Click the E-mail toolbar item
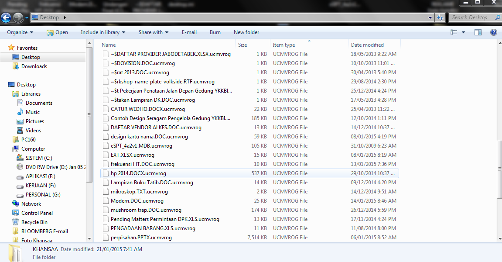This screenshot has height=262, width=502. pyautogui.click(x=189, y=32)
